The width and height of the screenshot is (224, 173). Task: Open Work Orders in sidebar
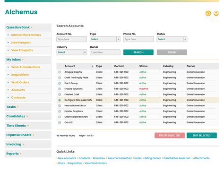coord(20,82)
